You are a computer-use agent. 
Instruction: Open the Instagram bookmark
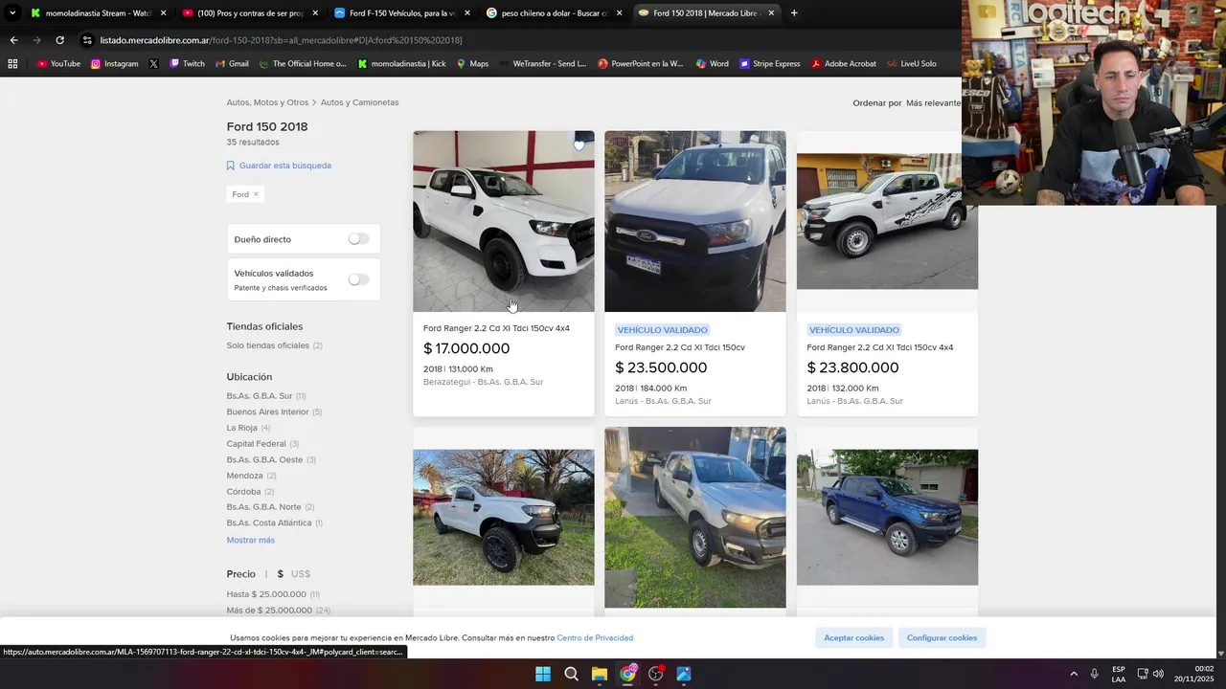tap(114, 63)
